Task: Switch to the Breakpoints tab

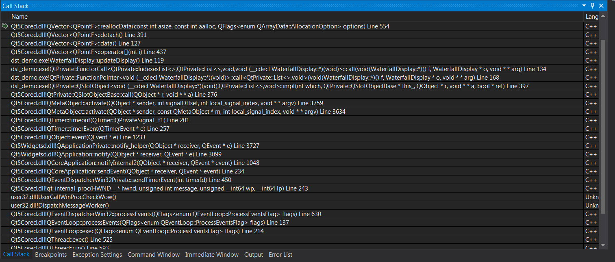Action: 51,255
